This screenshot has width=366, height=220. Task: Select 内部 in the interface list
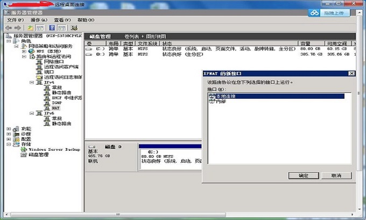[x=221, y=101]
